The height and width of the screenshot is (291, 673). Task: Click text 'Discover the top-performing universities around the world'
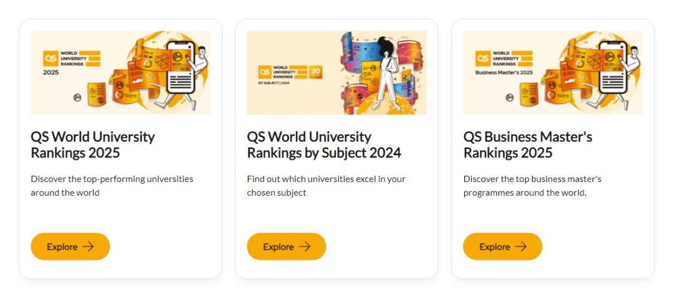click(112, 186)
